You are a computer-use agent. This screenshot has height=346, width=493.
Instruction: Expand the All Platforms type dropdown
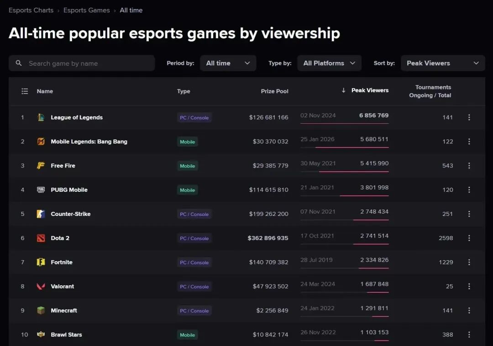[x=329, y=63]
